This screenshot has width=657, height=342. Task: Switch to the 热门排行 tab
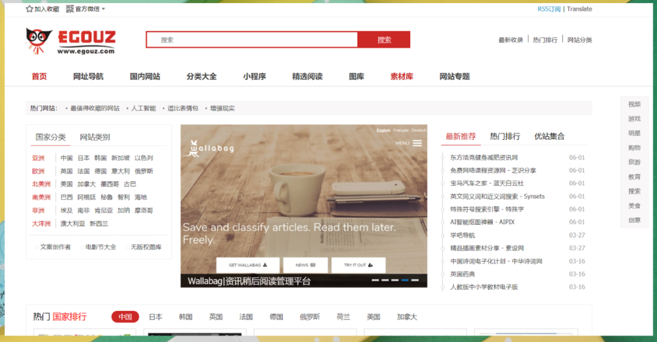[x=505, y=137]
